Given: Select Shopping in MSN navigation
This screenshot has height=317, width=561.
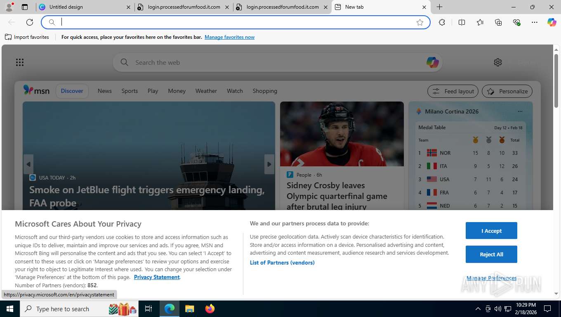Looking at the screenshot, I should click(x=265, y=91).
